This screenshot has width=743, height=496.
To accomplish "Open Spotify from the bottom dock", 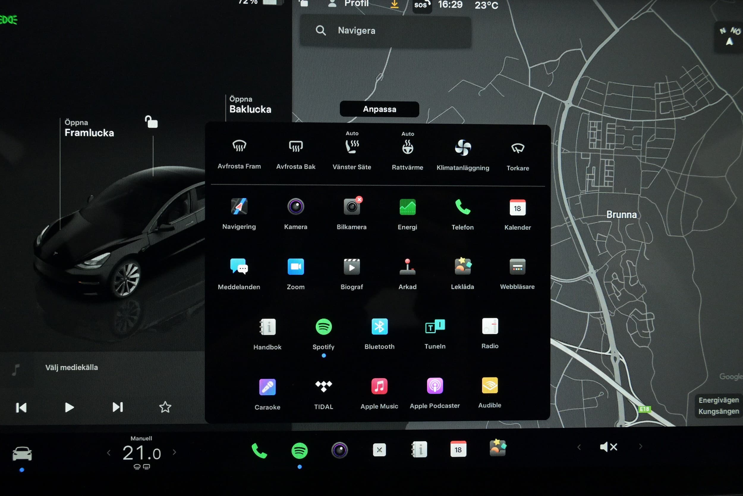I will [299, 450].
